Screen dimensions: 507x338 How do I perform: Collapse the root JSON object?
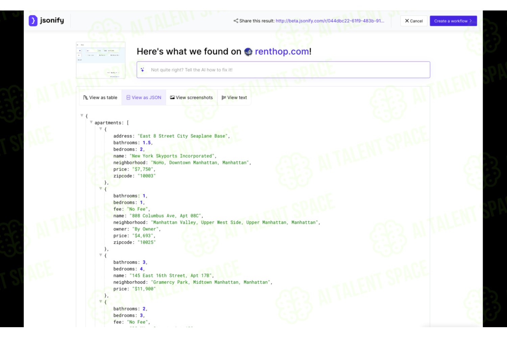[x=82, y=116]
